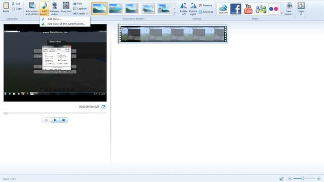Share to Windows Live Groups icon
The width and height of the screenshot is (324, 182).
point(261,9)
